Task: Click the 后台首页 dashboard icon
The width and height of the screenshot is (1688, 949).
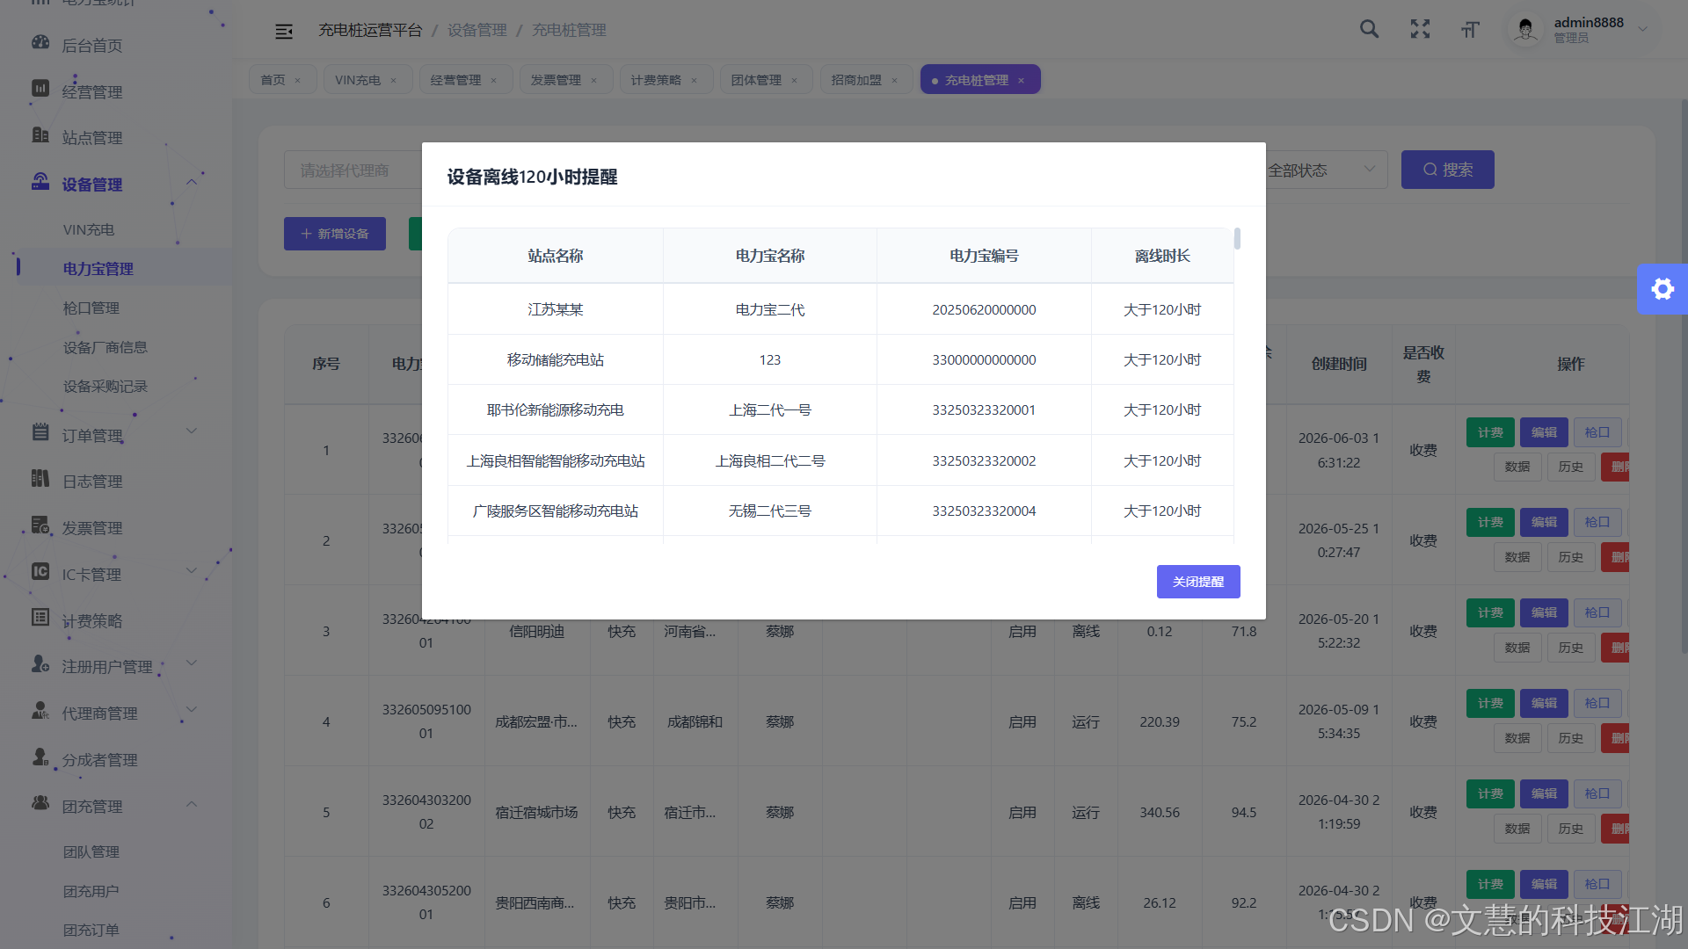Action: coord(40,42)
